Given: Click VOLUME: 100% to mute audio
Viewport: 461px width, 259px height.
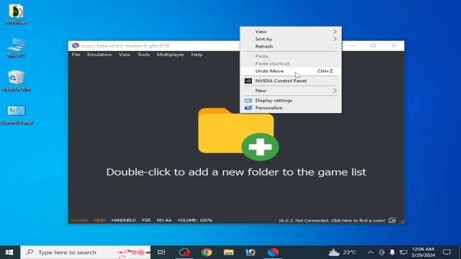Looking at the screenshot, I should click(195, 220).
